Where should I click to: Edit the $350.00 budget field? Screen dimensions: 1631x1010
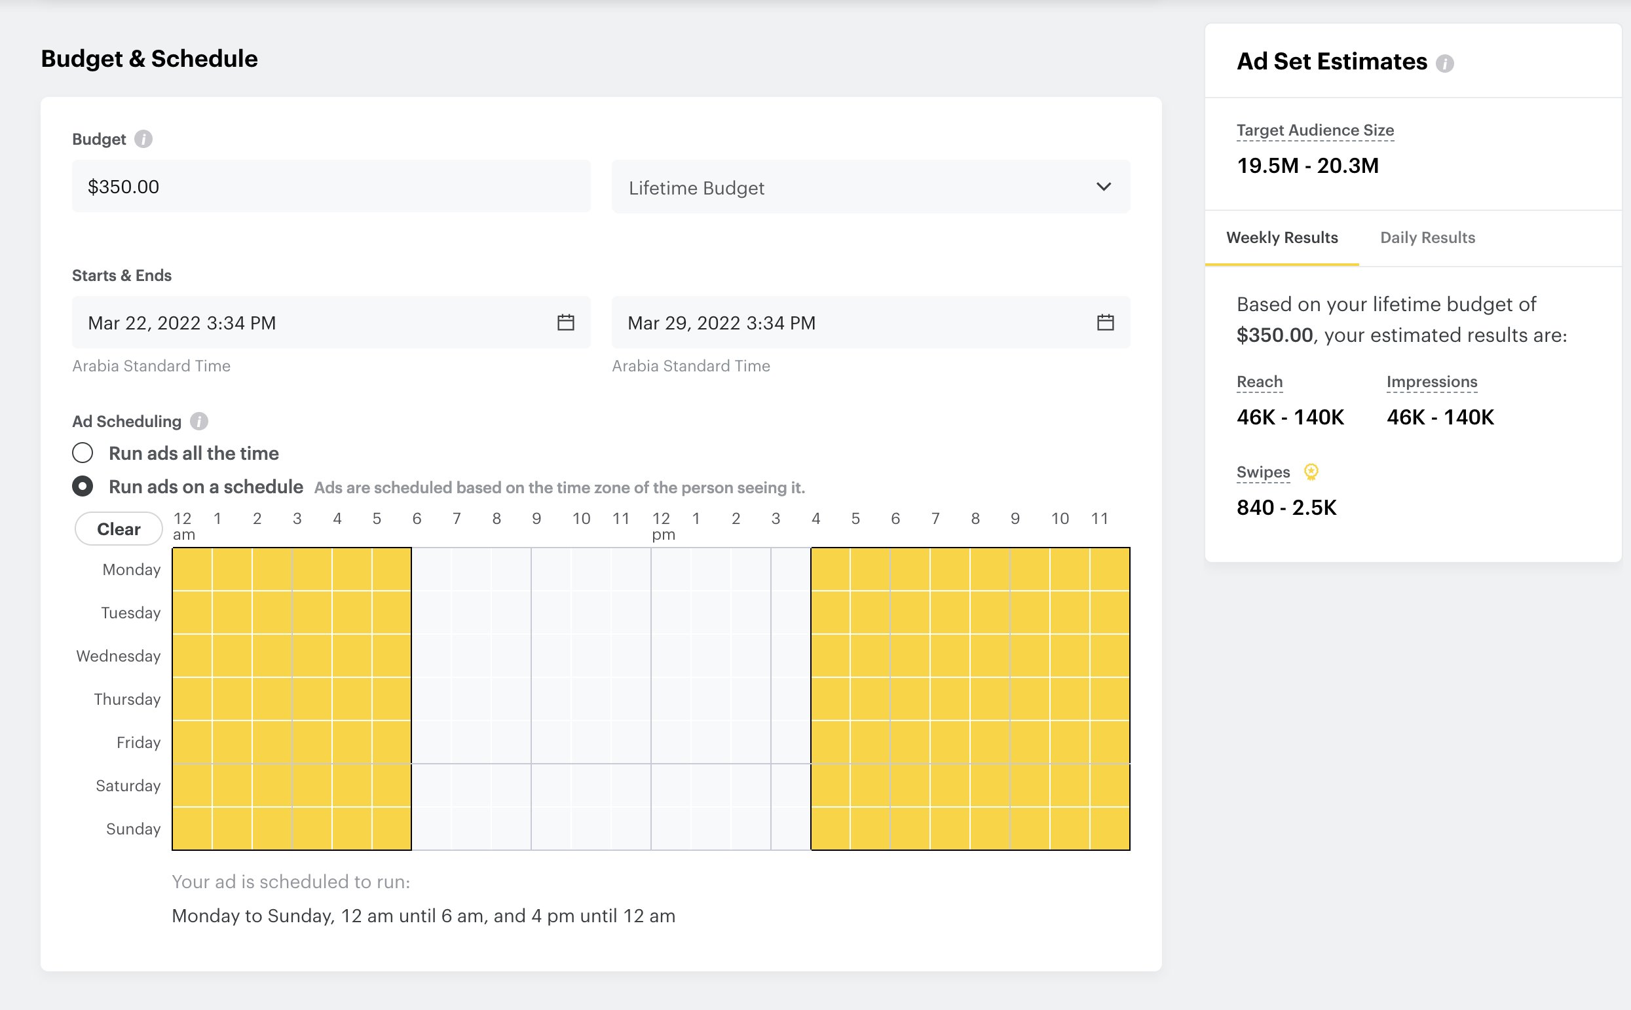click(x=331, y=187)
